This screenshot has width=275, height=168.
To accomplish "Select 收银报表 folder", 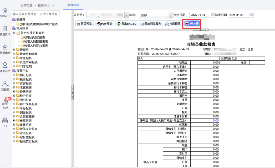I will tap(26, 87).
